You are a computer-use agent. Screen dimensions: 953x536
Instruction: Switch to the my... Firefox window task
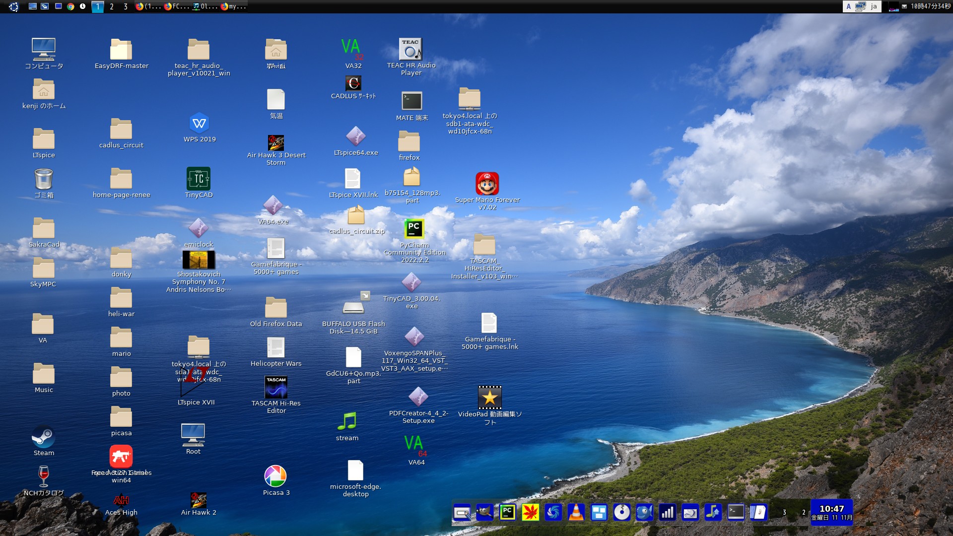coord(233,6)
